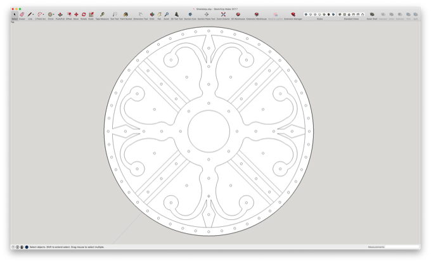Activate the Section Plane Tool
This screenshot has width=431, height=263.
point(206,15)
